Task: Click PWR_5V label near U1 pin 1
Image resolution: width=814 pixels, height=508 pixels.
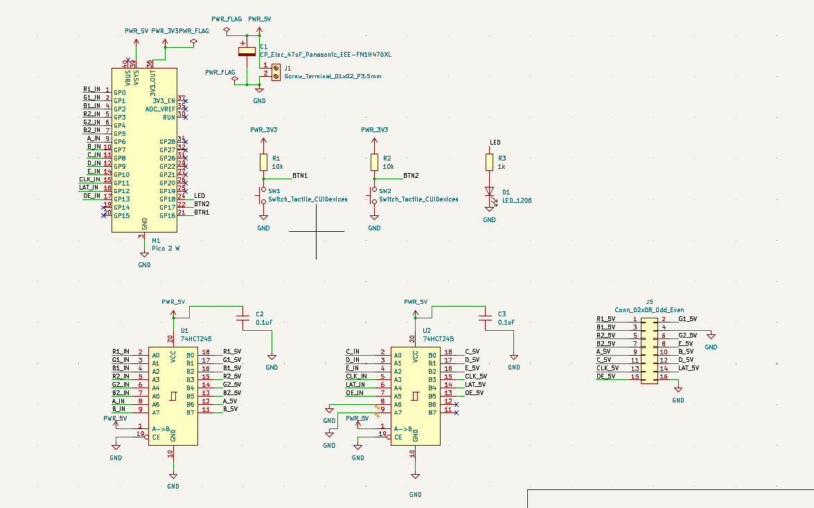Action: pyautogui.click(x=115, y=418)
